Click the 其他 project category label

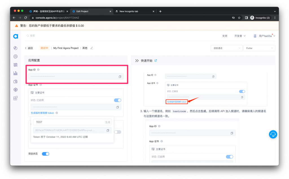[85, 48]
